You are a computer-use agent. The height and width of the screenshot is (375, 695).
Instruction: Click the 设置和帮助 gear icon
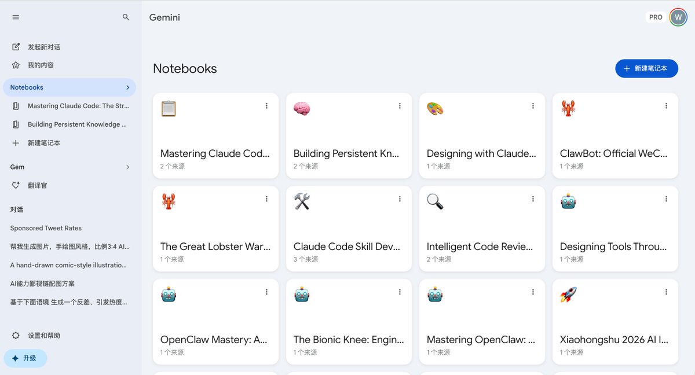click(x=16, y=336)
